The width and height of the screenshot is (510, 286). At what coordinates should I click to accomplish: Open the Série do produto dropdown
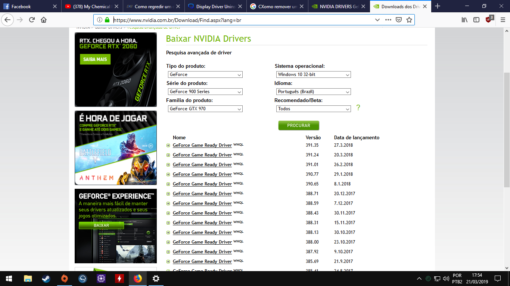[x=205, y=92]
